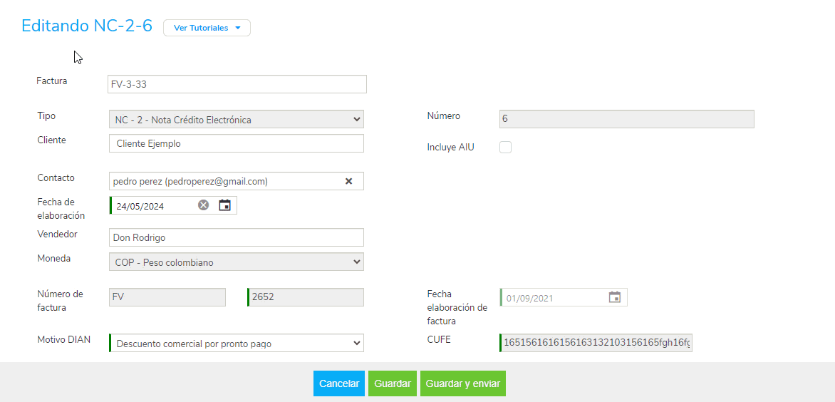
Task: Open the Moneda currency dropdown
Action: tap(236, 262)
